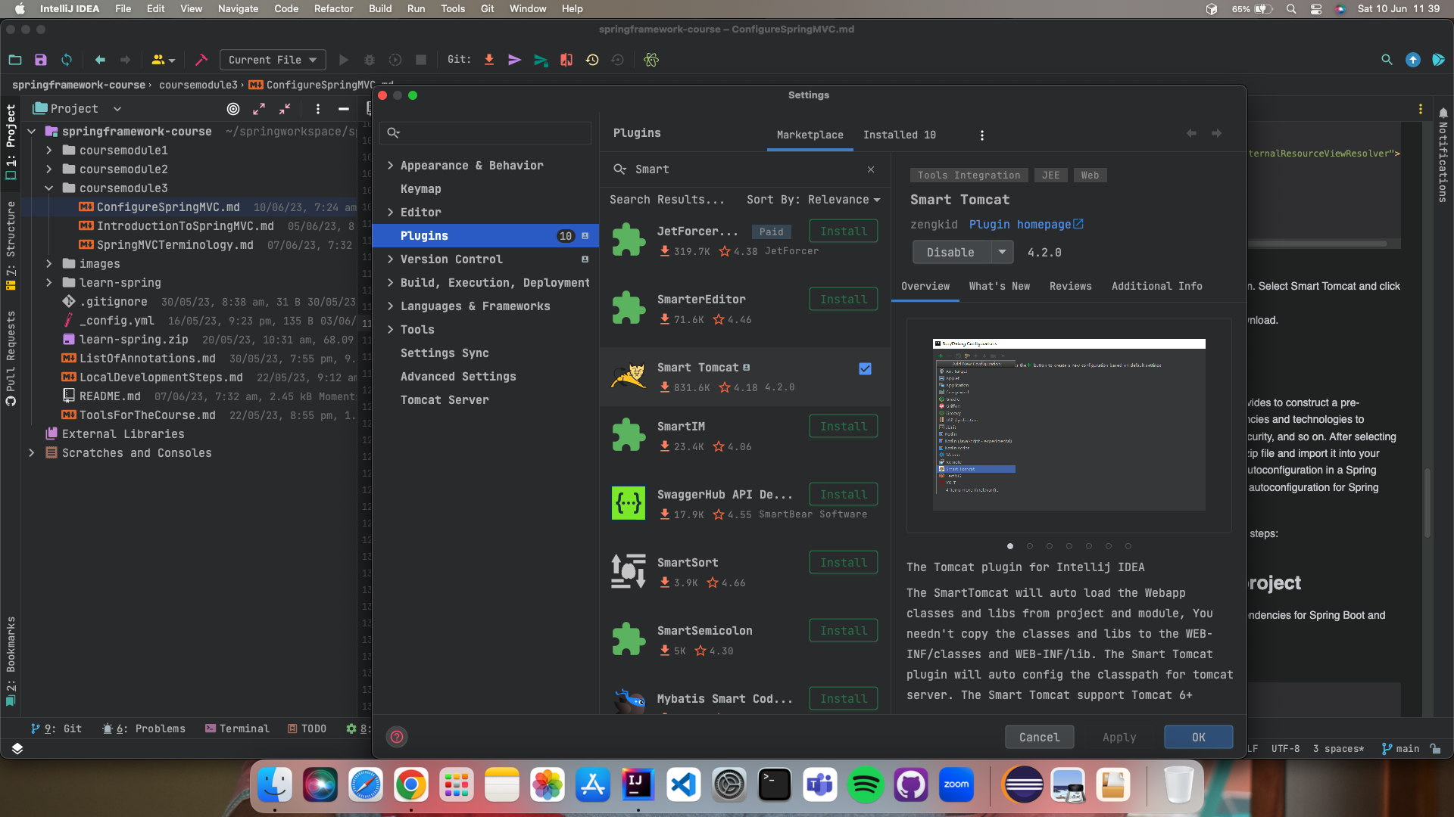Click the Smart Tomcat plugin icon
1454x817 pixels.
pyautogui.click(x=629, y=376)
